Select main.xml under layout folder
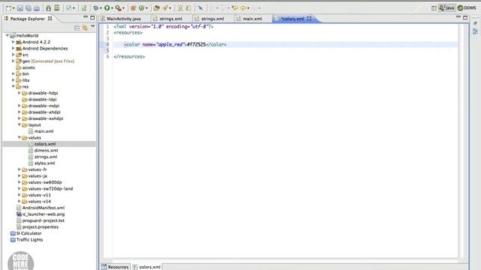Viewport: 481px width, 270px height. [x=44, y=131]
